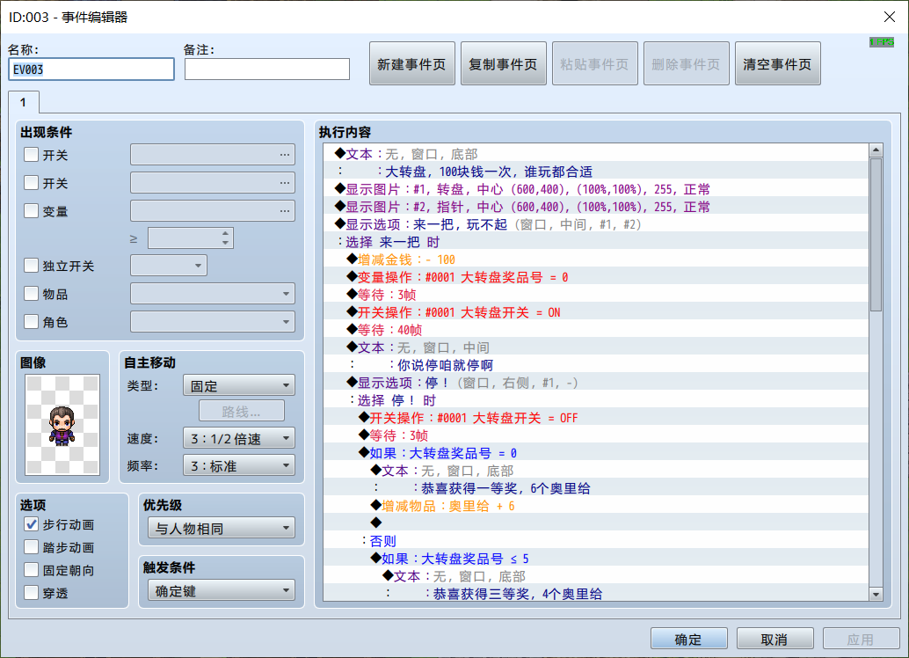The width and height of the screenshot is (909, 658).
Task: Click the 新建事件页 button
Action: [x=411, y=64]
